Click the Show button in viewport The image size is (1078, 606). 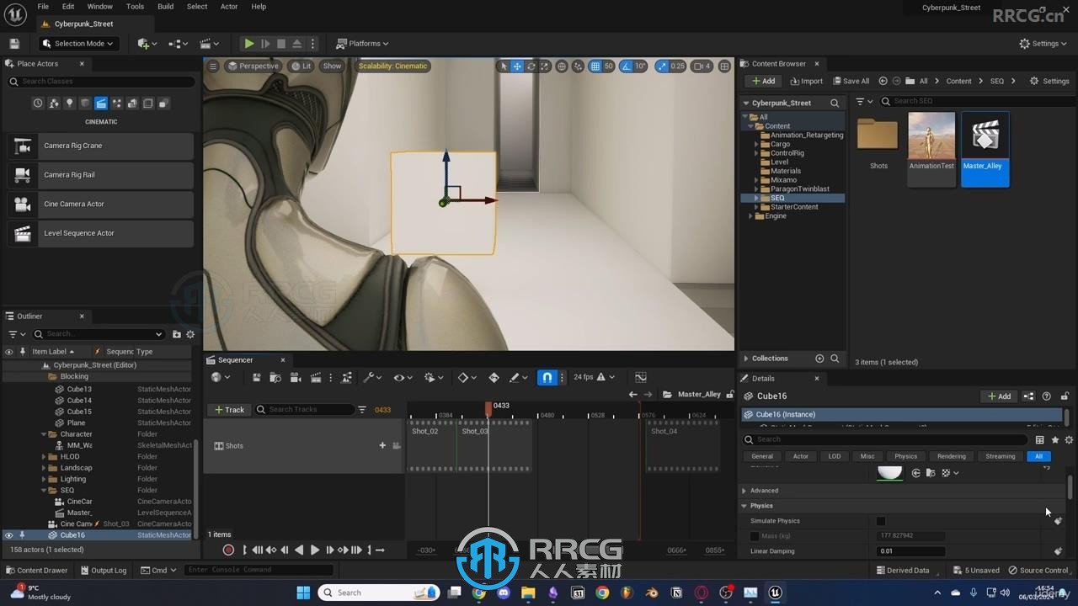click(333, 66)
